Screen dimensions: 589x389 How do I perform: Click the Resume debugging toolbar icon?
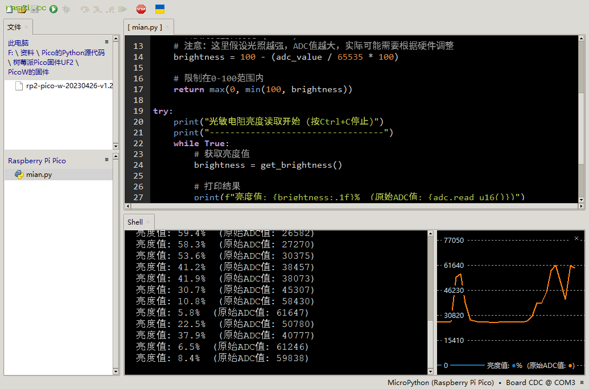point(122,9)
